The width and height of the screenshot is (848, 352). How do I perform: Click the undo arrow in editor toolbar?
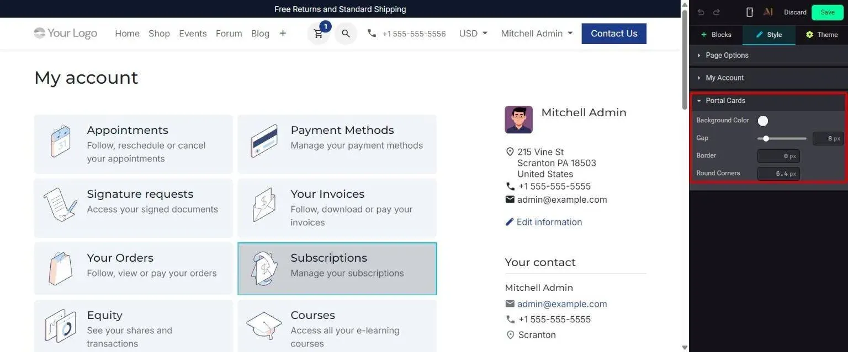(x=701, y=12)
